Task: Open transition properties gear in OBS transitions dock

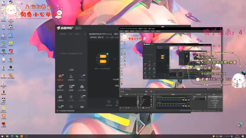Action: pyautogui.click(x=205, y=97)
